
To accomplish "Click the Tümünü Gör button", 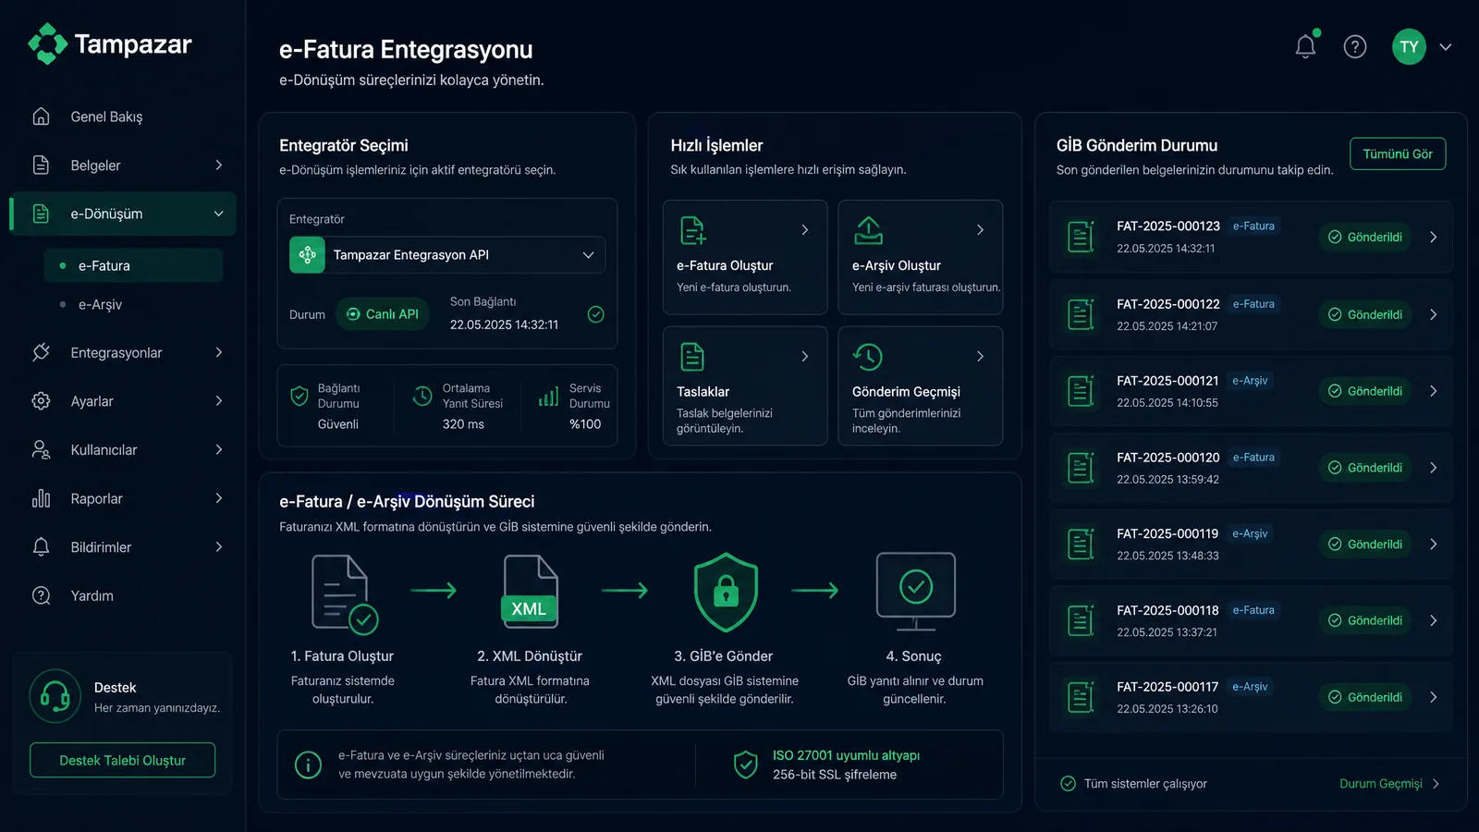I will 1398,153.
